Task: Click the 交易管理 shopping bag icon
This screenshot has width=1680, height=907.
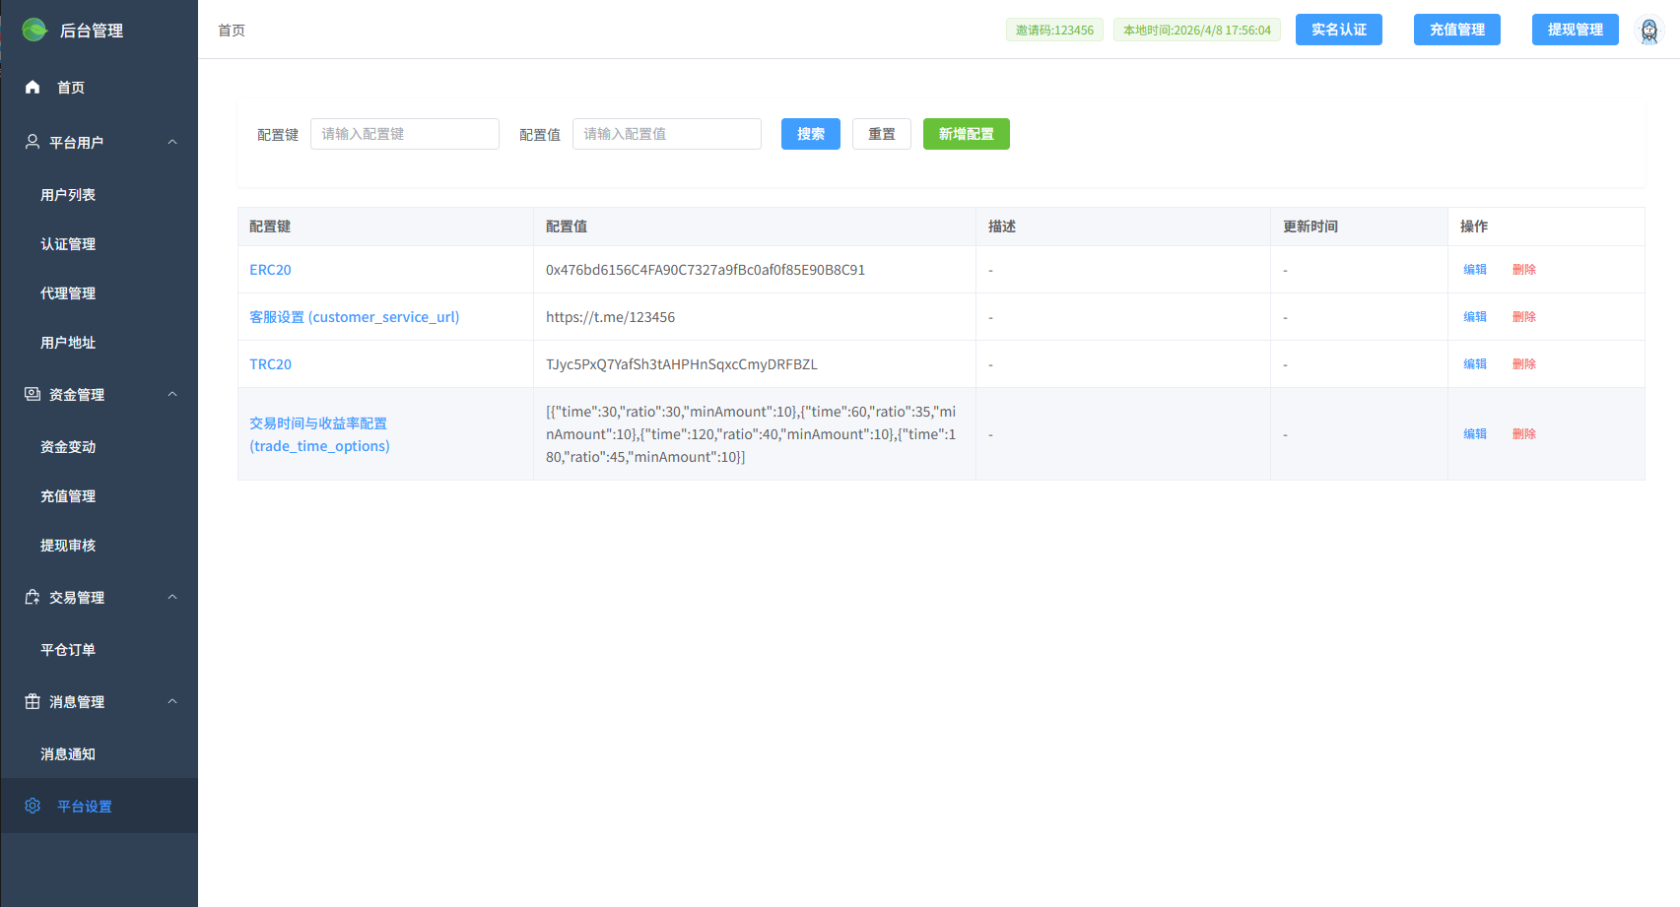Action: 33,597
